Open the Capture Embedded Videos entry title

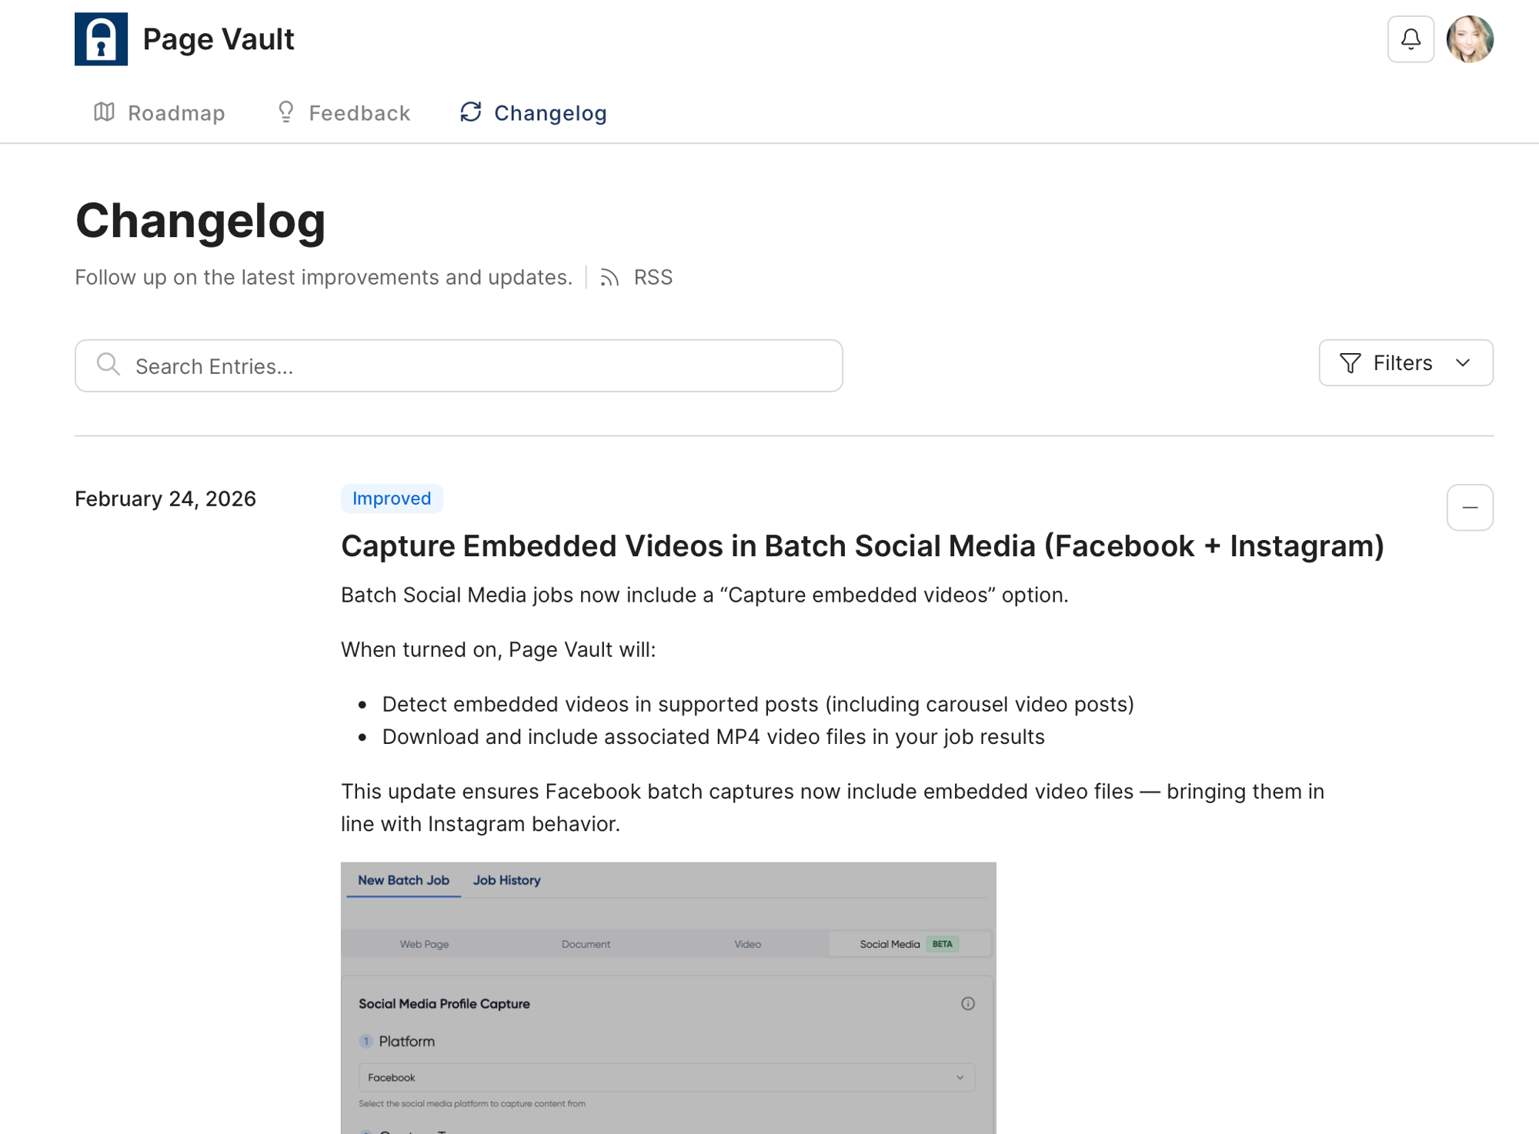pyautogui.click(x=862, y=546)
